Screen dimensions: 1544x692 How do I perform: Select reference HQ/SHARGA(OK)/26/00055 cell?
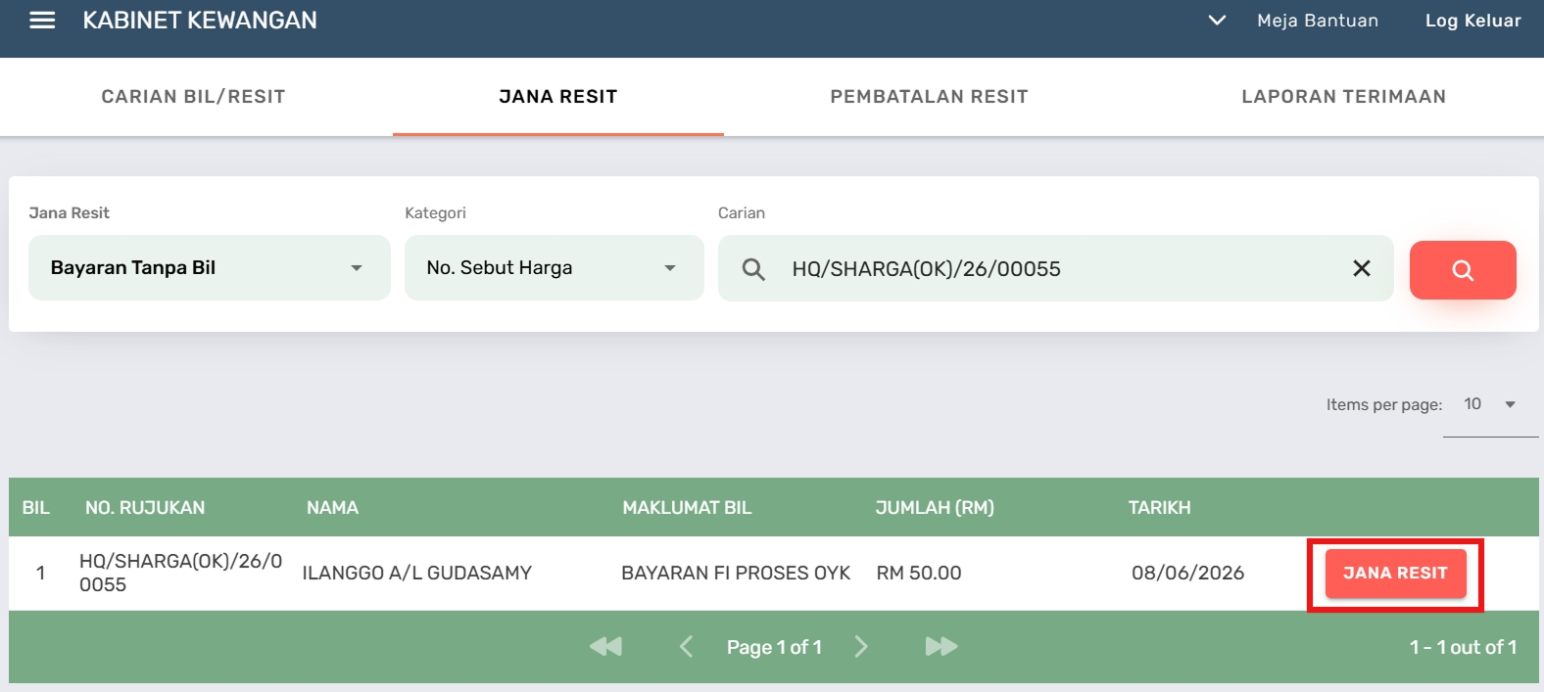pos(180,573)
